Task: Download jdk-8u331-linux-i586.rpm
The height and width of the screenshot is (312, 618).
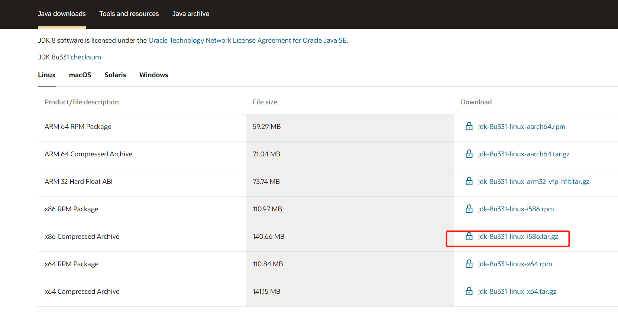Action: 516,209
